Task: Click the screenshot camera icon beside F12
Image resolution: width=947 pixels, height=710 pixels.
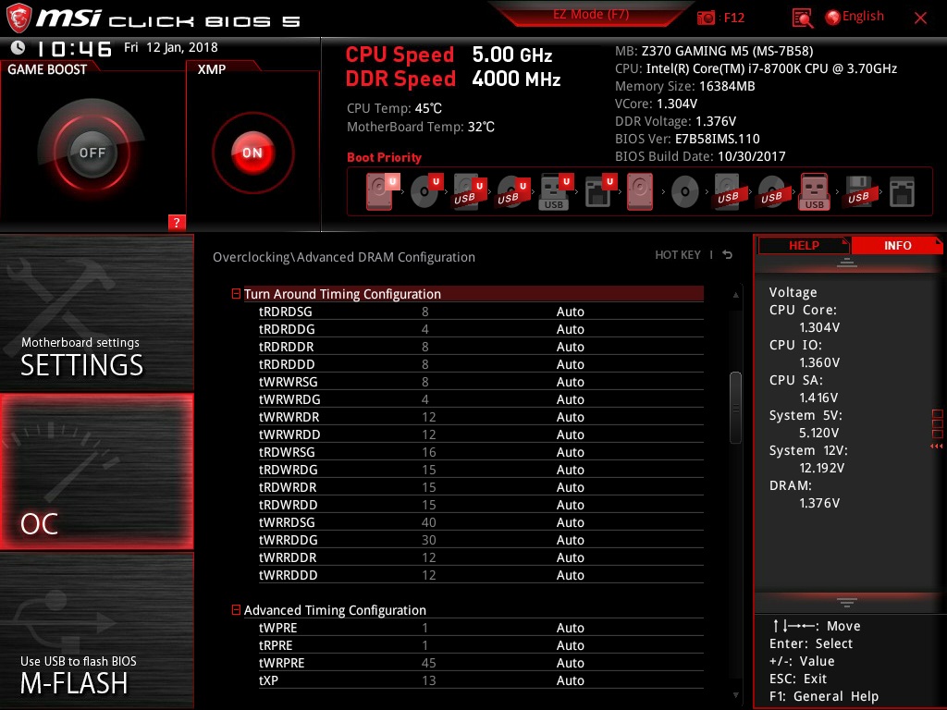Action: coord(706,18)
